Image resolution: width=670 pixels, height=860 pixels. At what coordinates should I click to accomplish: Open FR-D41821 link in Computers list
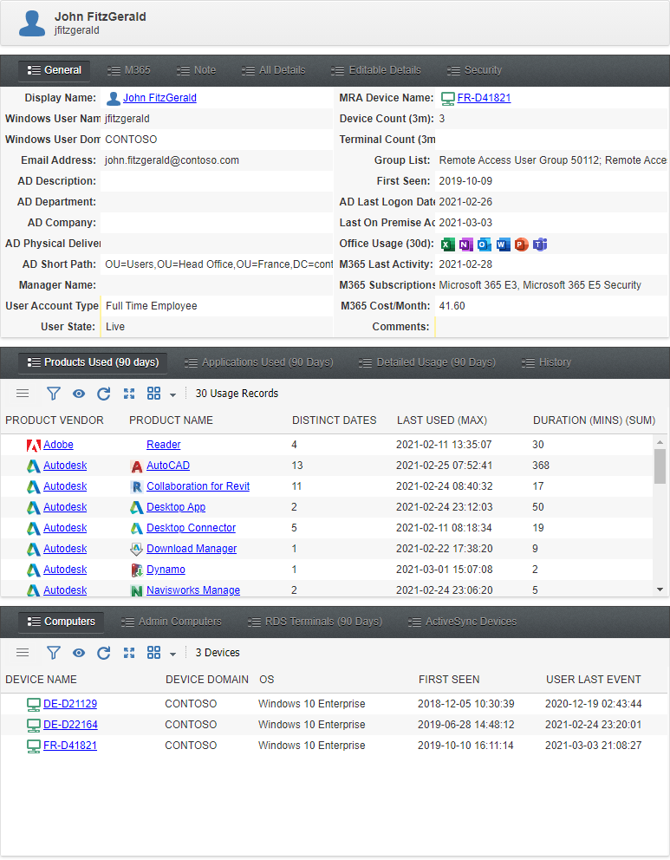70,746
